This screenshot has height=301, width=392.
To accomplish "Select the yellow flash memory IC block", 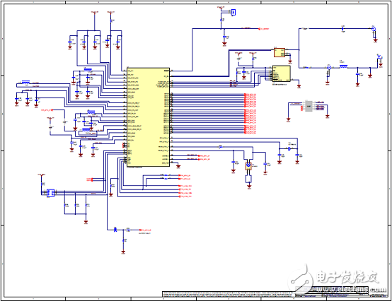I will 281,73.
